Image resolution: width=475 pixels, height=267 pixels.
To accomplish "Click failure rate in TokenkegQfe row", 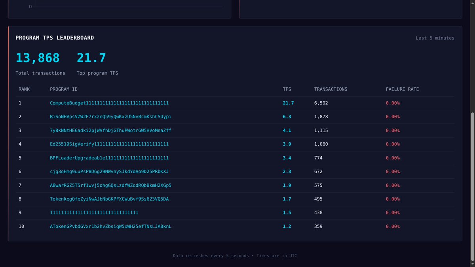I will point(393,199).
